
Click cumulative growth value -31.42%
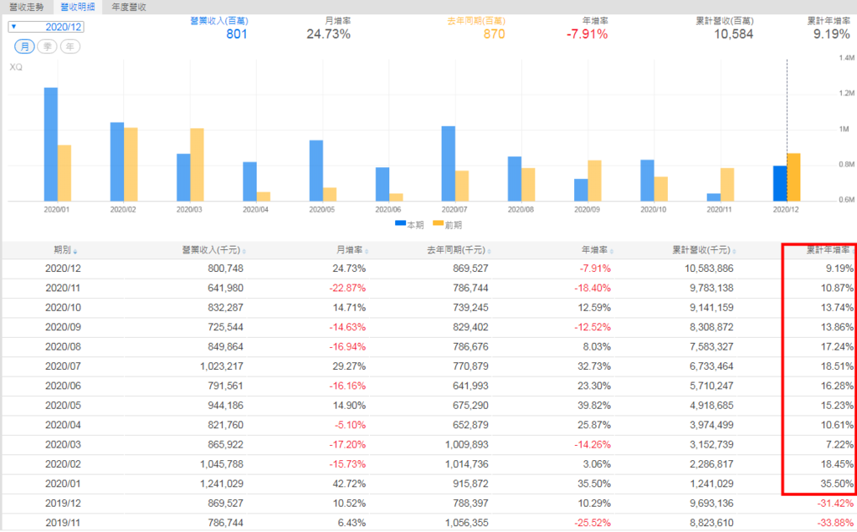click(835, 504)
